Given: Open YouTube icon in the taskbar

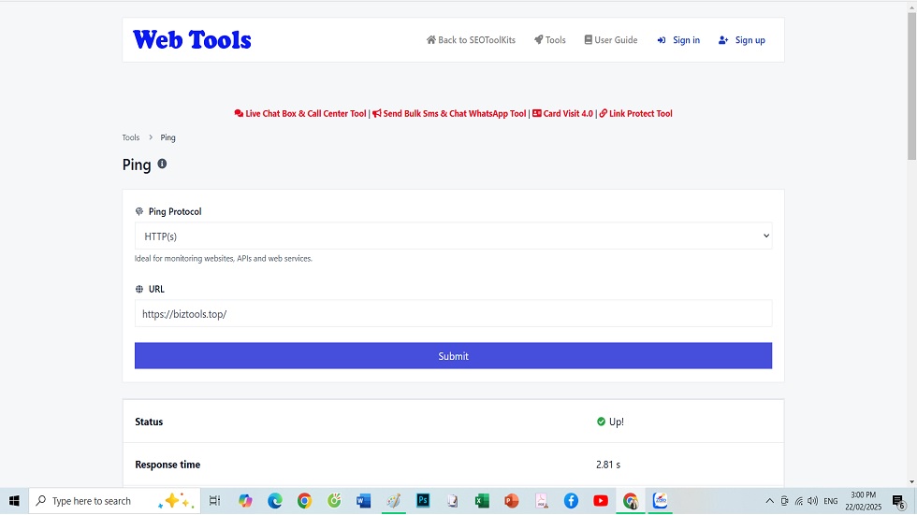Looking at the screenshot, I should pos(601,501).
